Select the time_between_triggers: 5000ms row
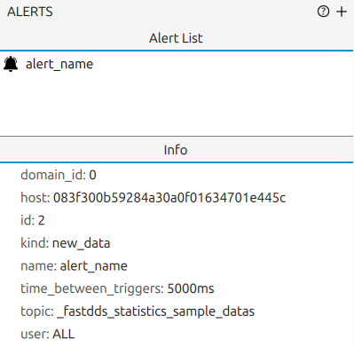 tap(117, 288)
